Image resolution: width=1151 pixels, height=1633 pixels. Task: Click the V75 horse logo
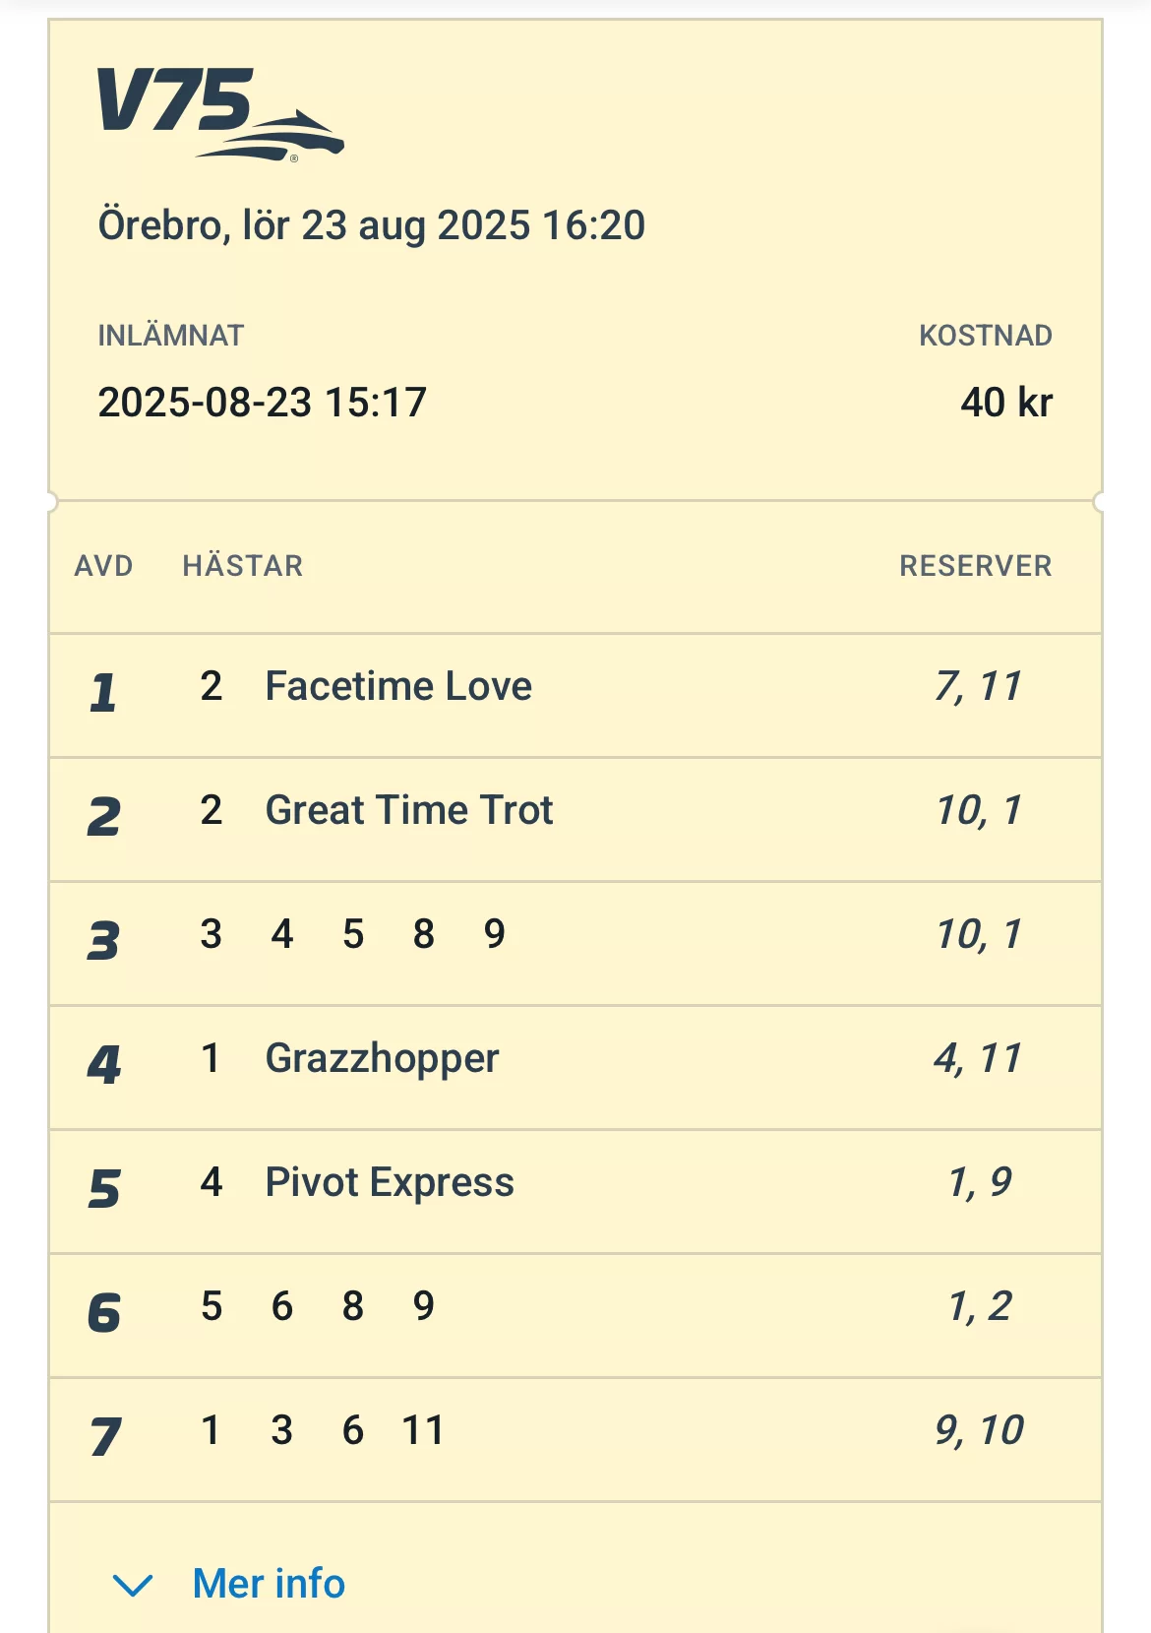point(218,112)
